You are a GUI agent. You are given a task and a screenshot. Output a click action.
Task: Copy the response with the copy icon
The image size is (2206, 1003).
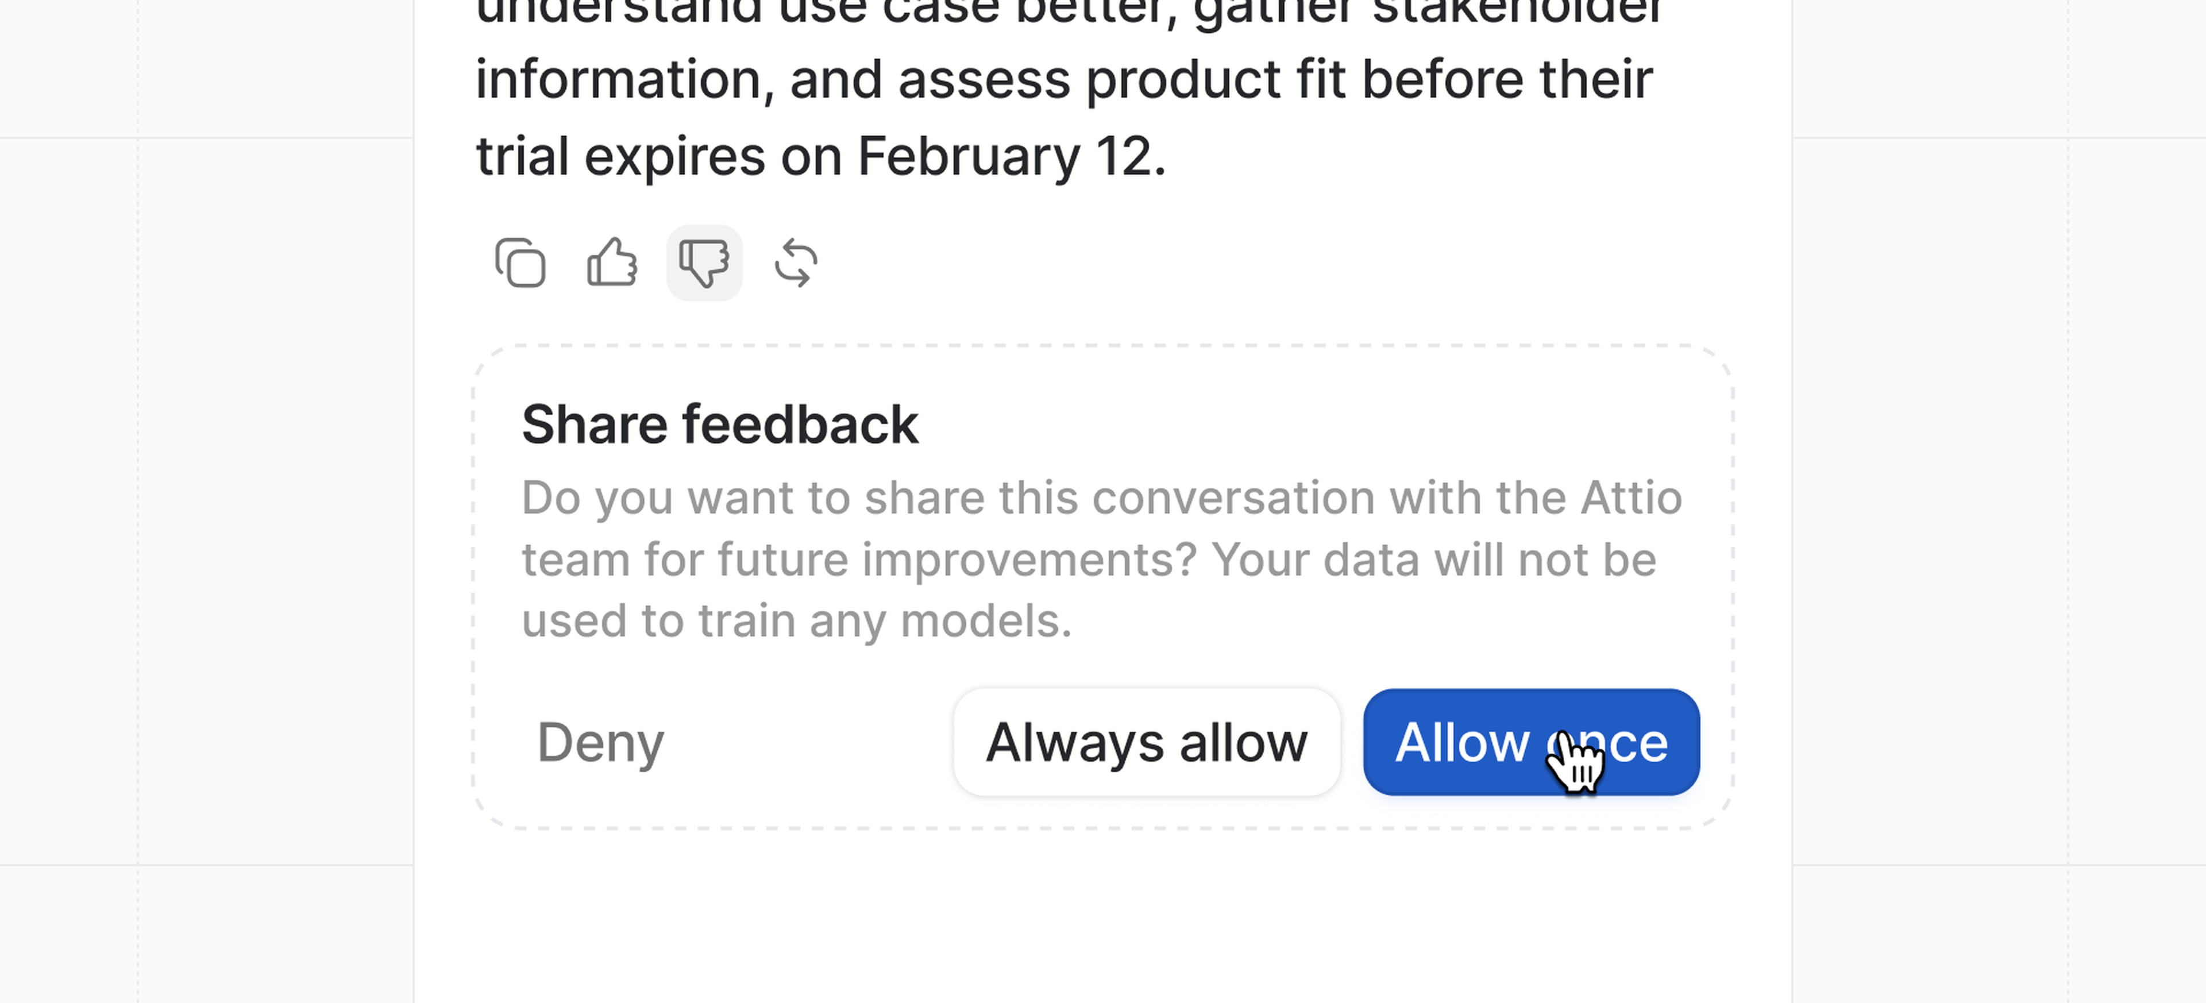pos(520,263)
